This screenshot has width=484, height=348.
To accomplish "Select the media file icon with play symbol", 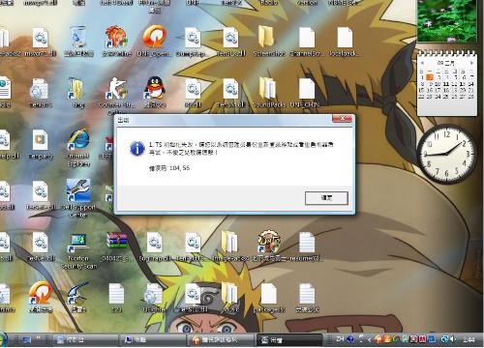I will click(x=41, y=144).
